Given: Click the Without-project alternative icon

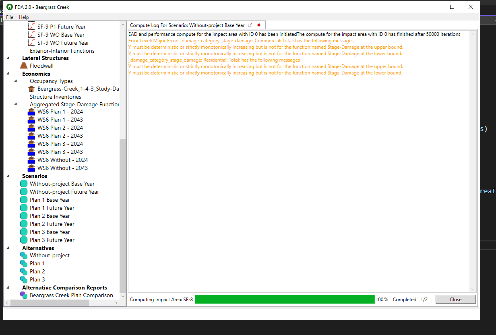Looking at the screenshot, I should point(23,255).
